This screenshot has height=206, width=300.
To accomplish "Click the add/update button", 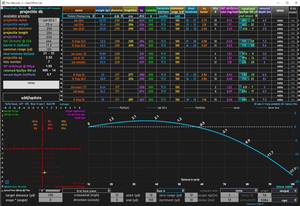I will 31,98.
